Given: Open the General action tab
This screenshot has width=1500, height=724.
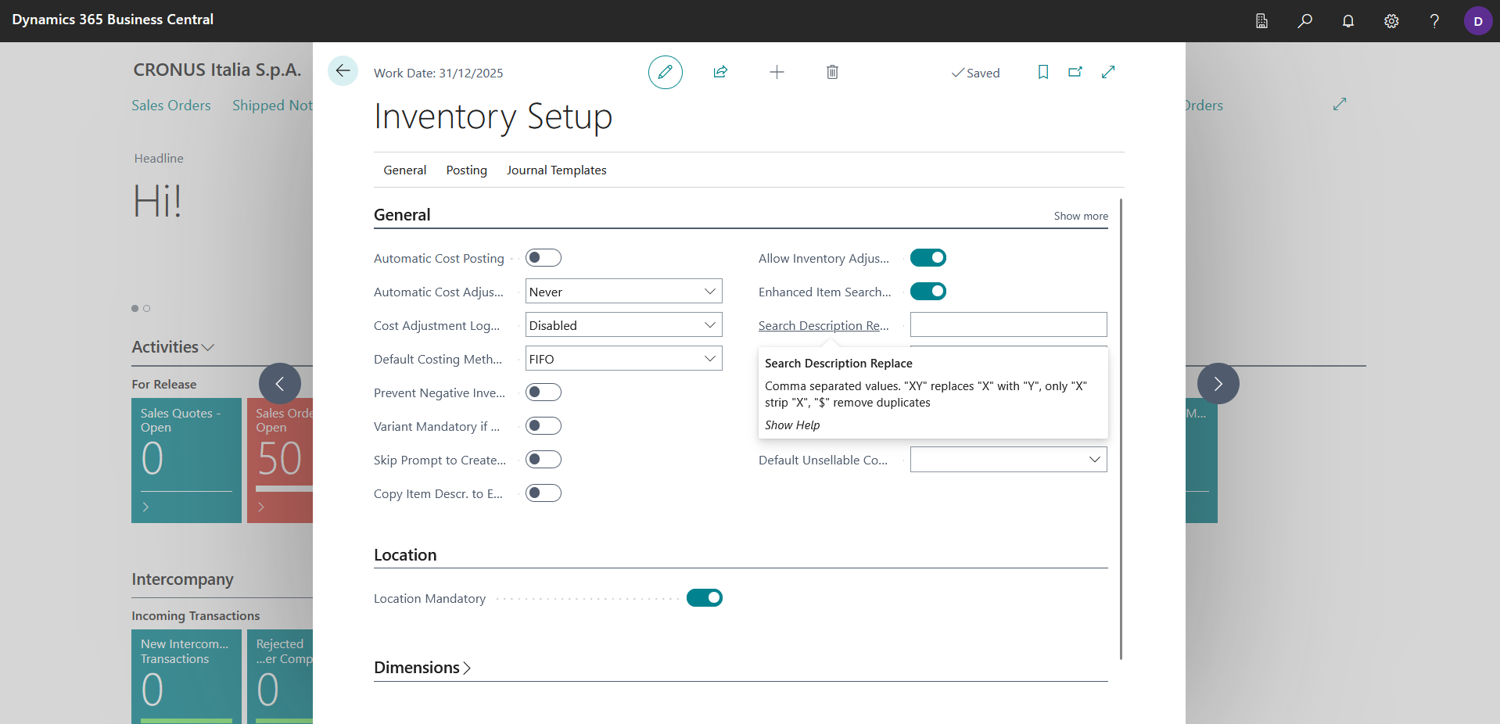Looking at the screenshot, I should coord(404,170).
